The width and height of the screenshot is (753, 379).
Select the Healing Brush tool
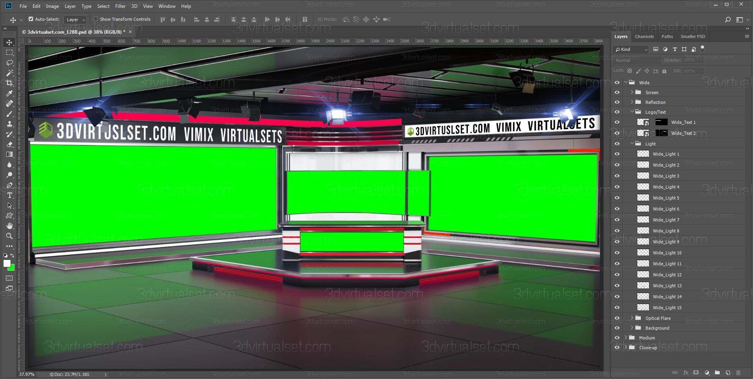pos(9,103)
